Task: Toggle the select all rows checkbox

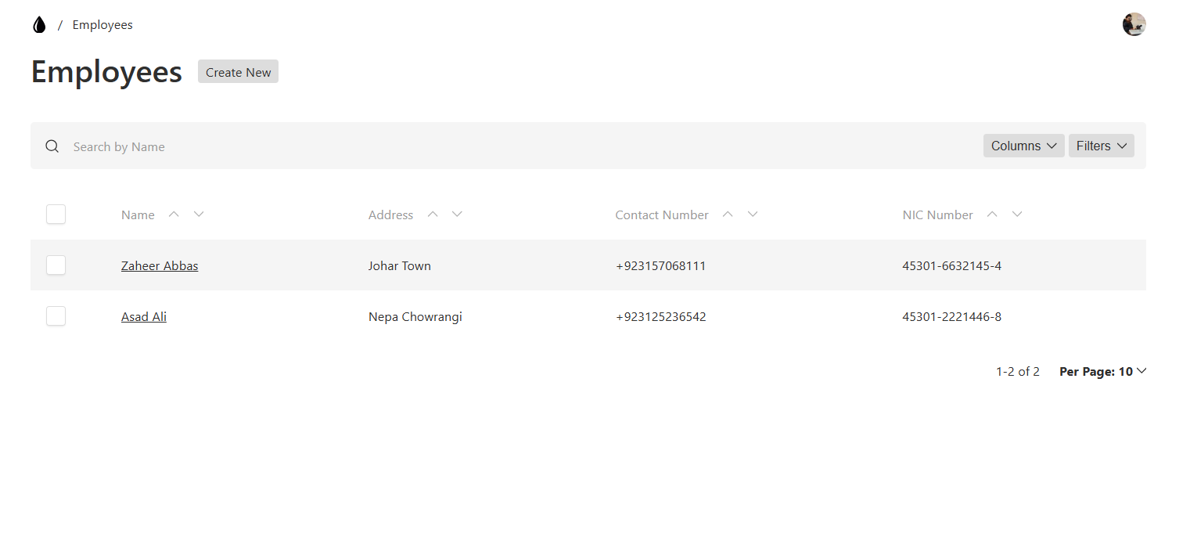Action: pyautogui.click(x=56, y=215)
